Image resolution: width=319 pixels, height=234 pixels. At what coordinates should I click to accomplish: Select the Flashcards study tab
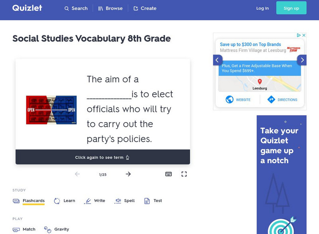29,201
